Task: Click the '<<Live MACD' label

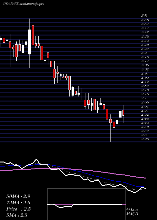Action: tap(132, 212)
